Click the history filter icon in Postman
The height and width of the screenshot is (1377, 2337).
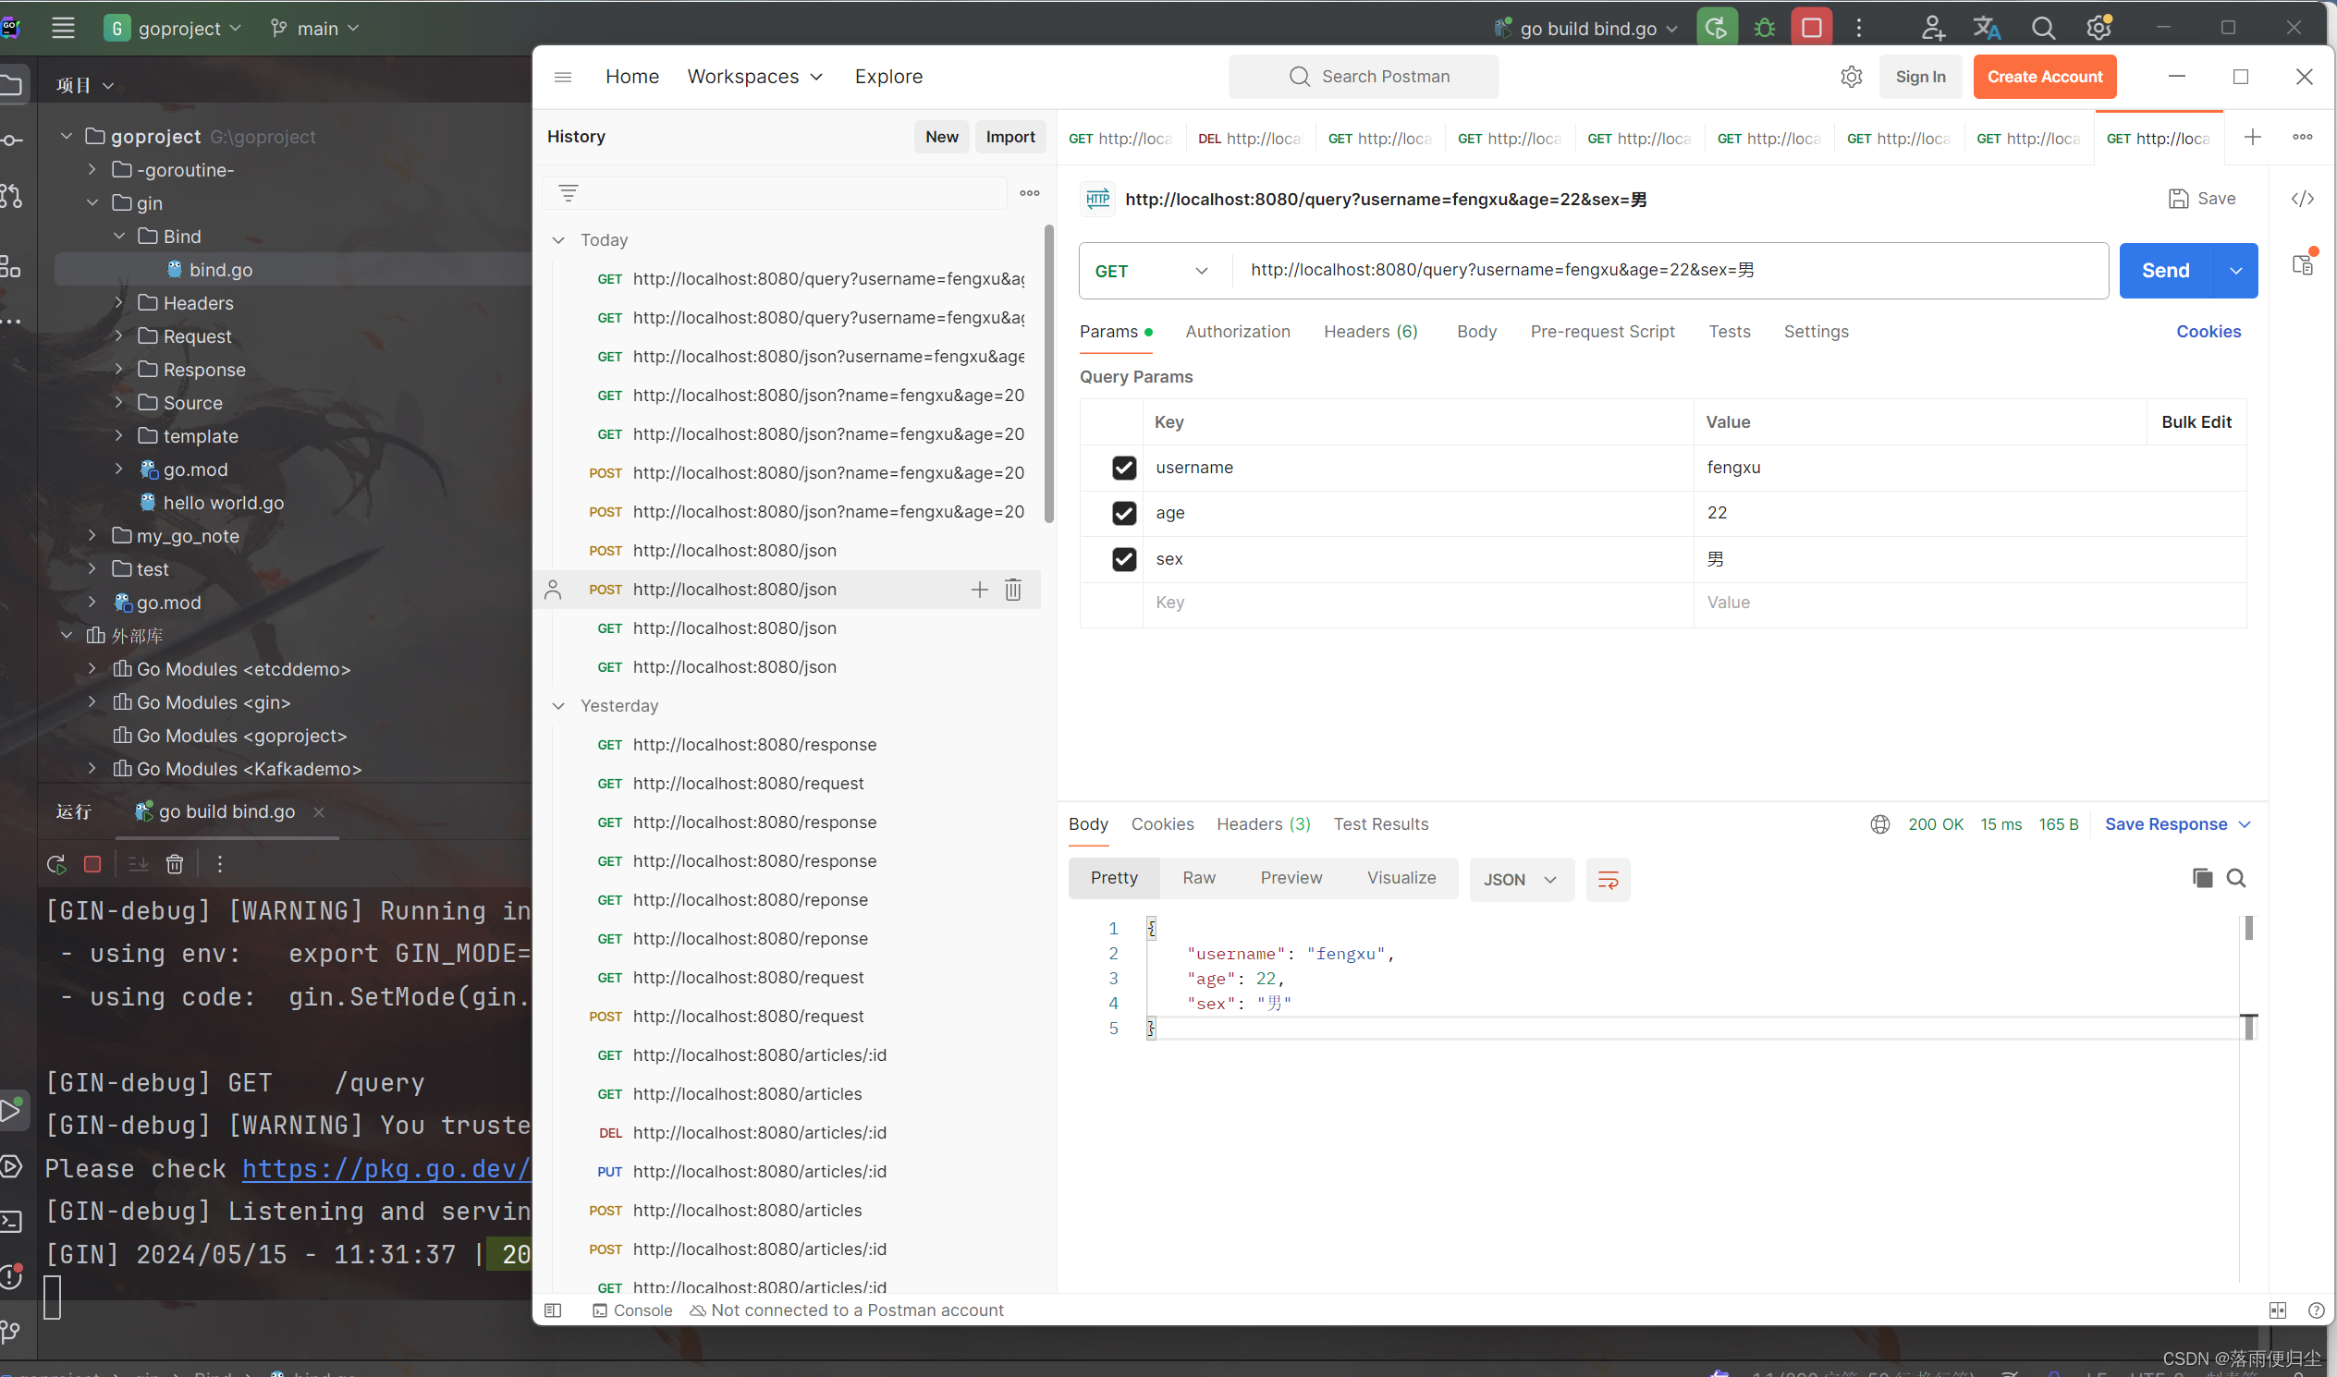(x=568, y=193)
